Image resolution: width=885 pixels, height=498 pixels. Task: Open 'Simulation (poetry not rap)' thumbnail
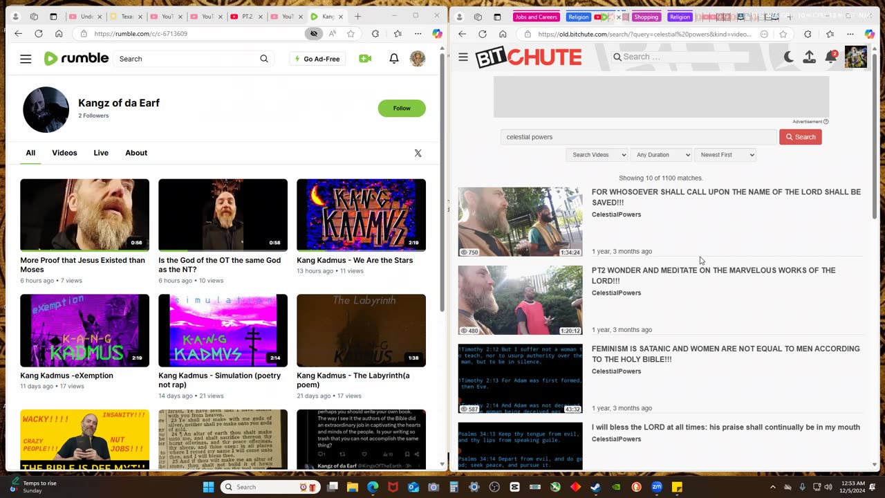[x=223, y=331]
